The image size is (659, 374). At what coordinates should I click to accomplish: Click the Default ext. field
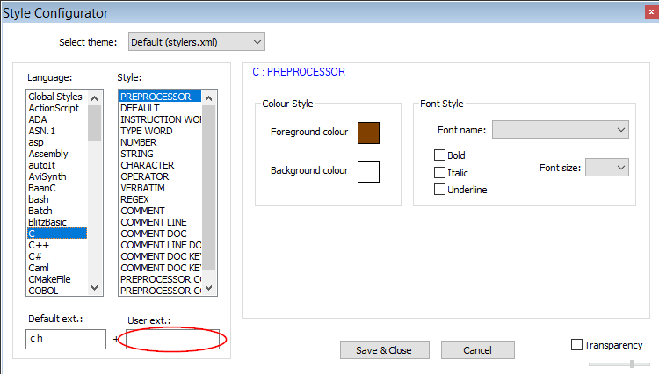(x=66, y=339)
